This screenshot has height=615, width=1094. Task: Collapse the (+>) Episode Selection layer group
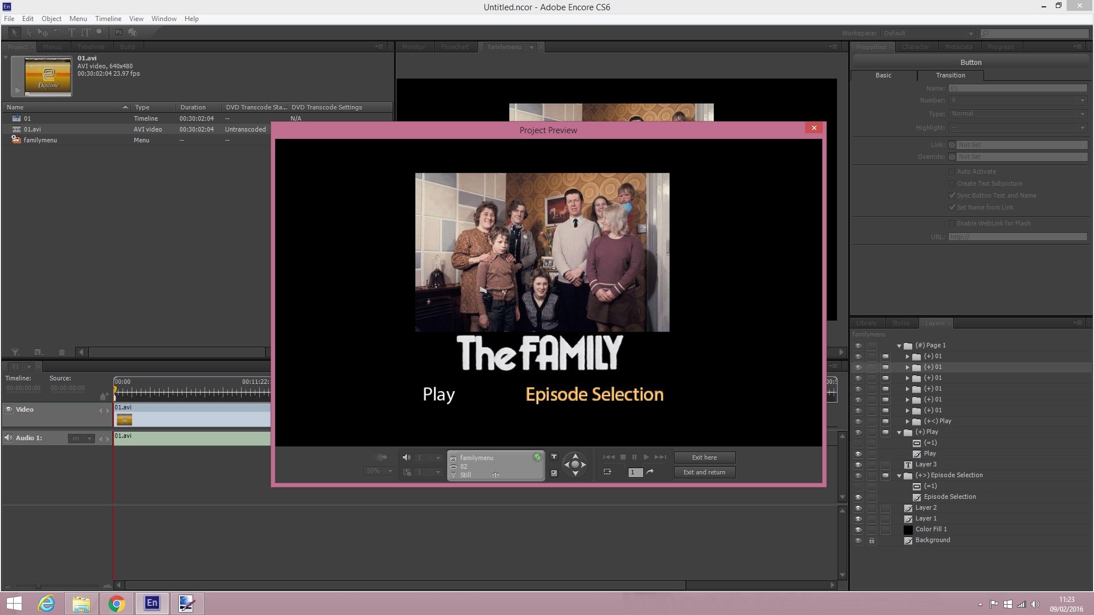pos(900,475)
